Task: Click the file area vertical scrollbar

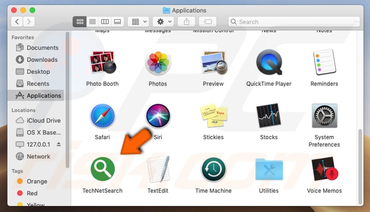Action: point(360,167)
